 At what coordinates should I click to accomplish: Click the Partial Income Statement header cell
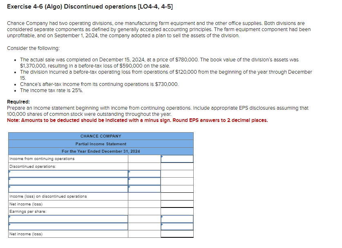tap(101, 144)
